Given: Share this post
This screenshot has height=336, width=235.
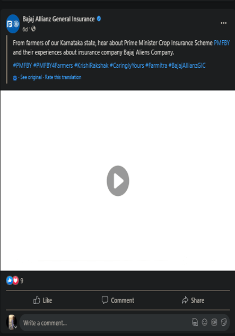Looking at the screenshot, I should point(193,300).
